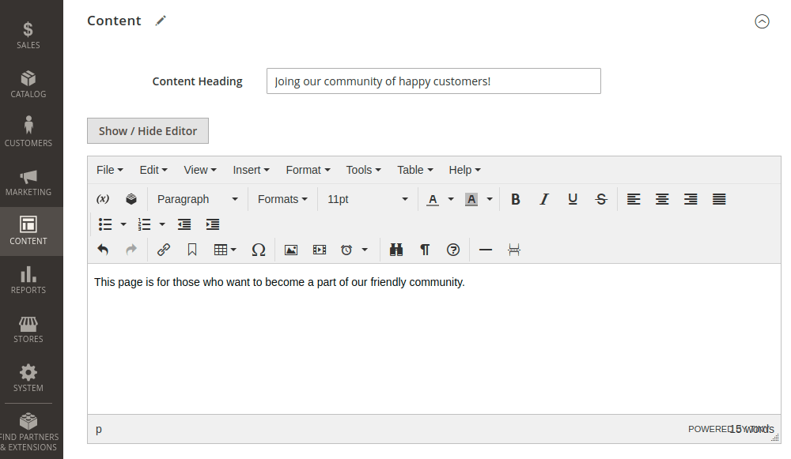Click the editor help question mark icon

click(453, 250)
